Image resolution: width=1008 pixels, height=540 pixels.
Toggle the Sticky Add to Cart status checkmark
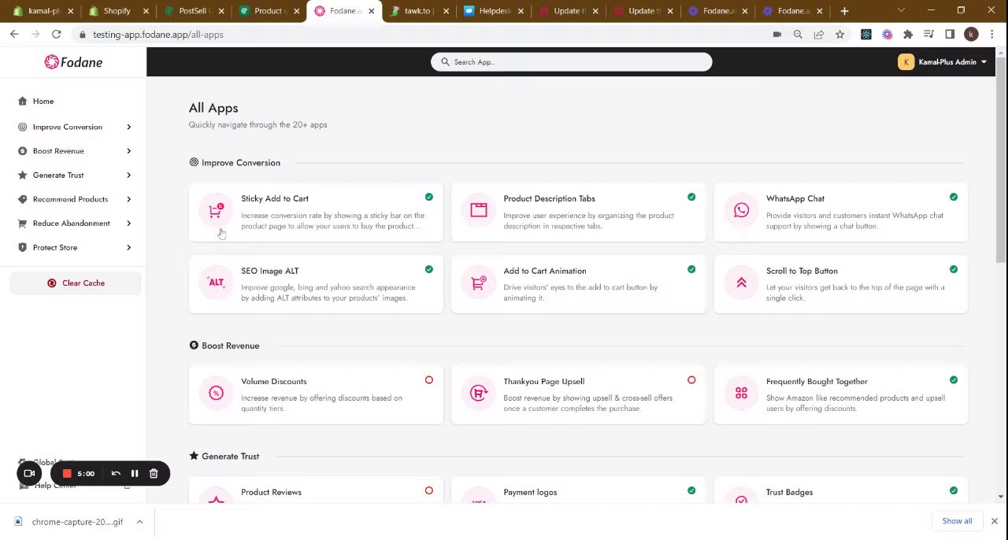coord(429,198)
